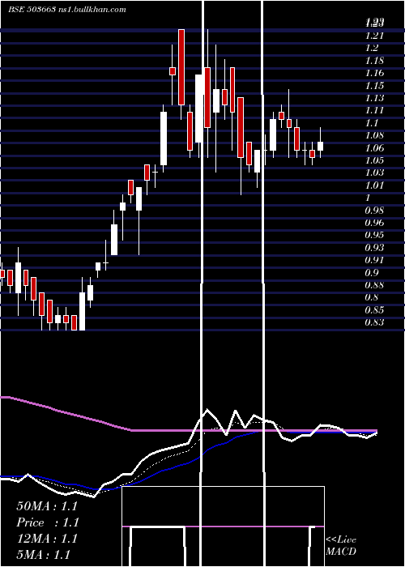Select the 0.83 axis value
Screen dimensions: 405x567
click(x=374, y=322)
